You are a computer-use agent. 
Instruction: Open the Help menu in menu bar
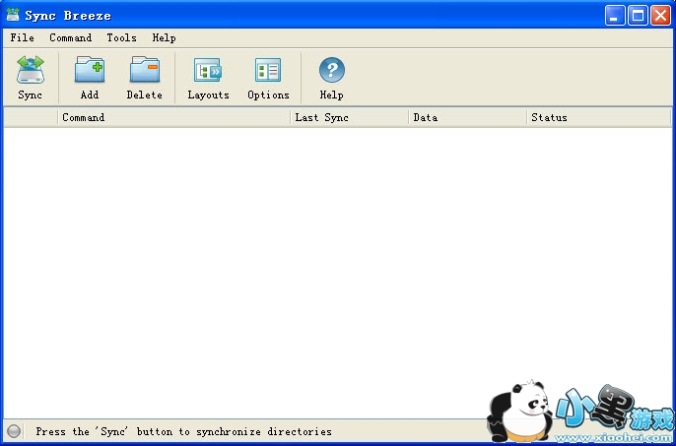[x=164, y=38]
